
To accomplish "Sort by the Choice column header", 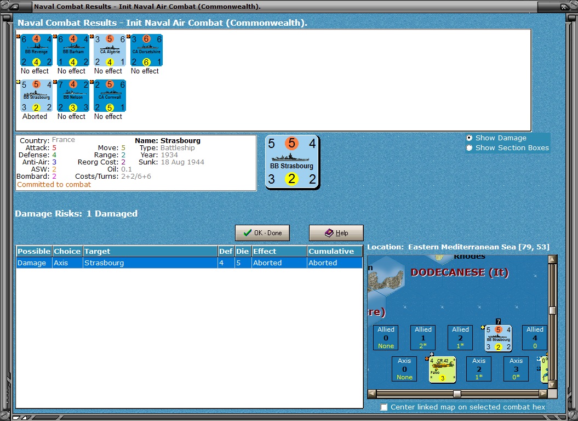I will (67, 251).
